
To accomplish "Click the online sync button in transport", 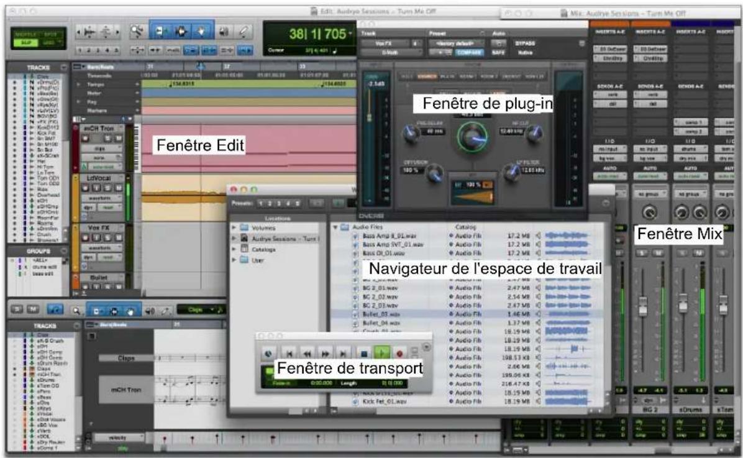I will (x=268, y=354).
